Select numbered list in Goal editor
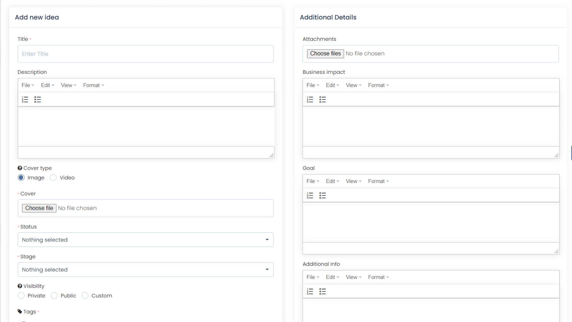 pos(310,195)
